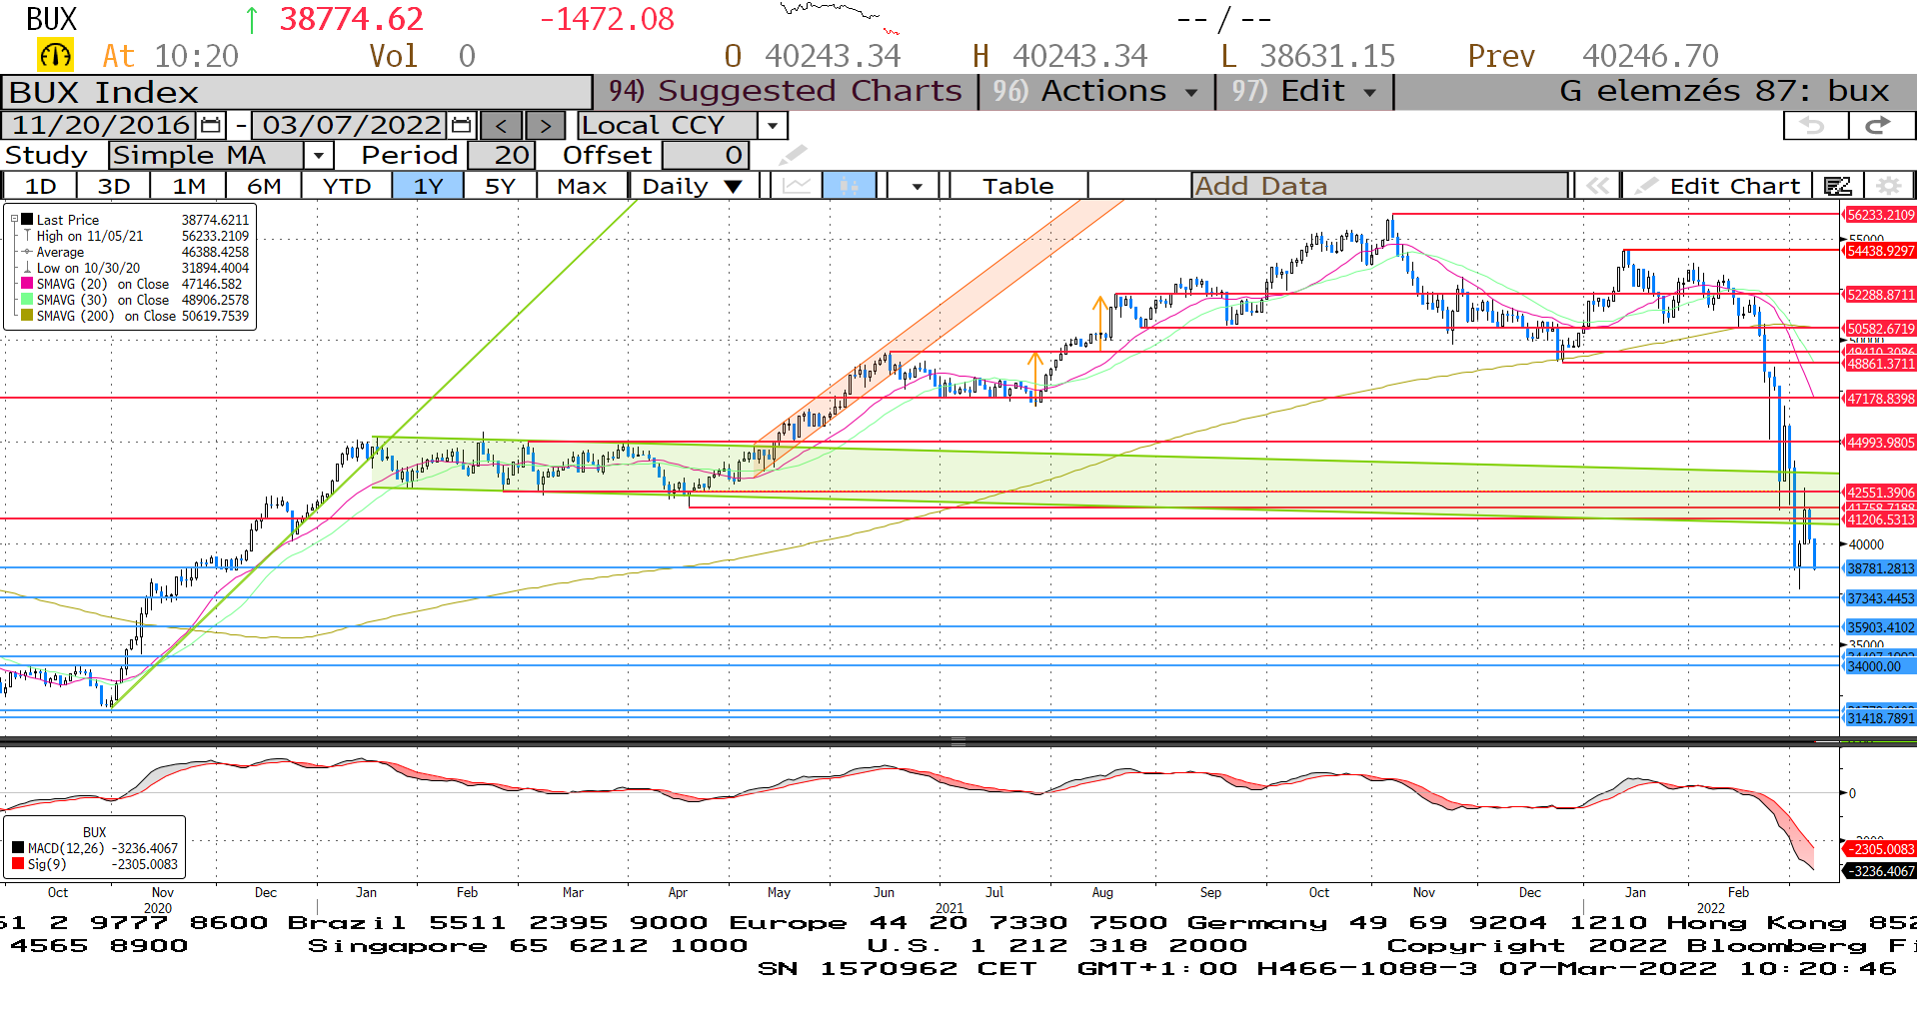The width and height of the screenshot is (1917, 1024).
Task: Select the 6M range tab
Action: point(263,186)
